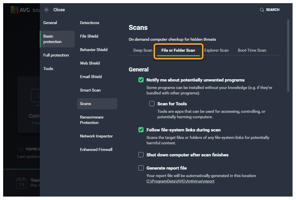Screen dimensions: 296x200
Task: Select Full protection in the sidebar
Action: point(56,55)
